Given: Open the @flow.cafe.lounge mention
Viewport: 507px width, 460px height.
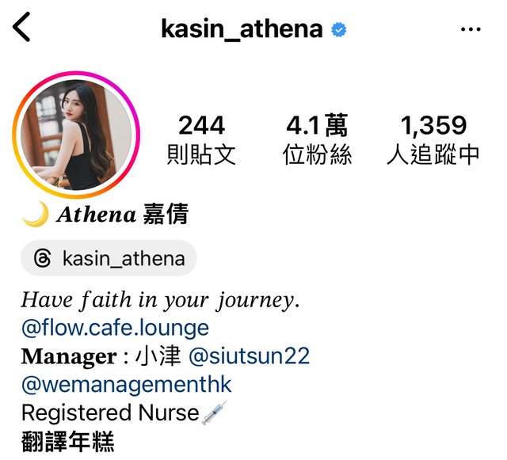Looking at the screenshot, I should (115, 328).
